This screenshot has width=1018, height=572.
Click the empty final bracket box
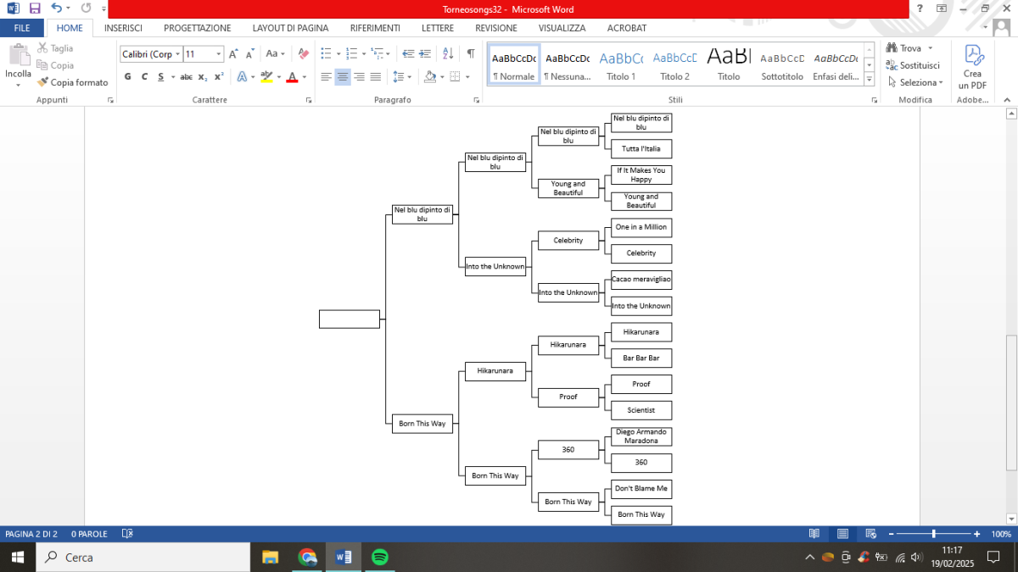[350, 319]
